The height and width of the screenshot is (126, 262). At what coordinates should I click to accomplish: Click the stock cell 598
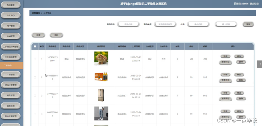point(191,59)
